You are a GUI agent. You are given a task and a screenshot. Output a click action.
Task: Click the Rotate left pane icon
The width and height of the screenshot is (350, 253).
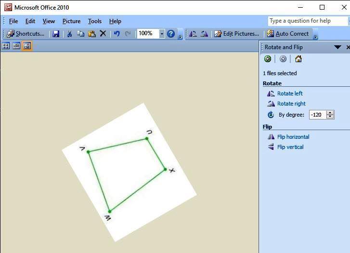click(x=271, y=93)
